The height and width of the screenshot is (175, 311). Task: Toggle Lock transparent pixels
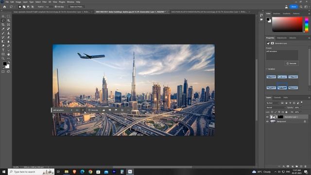[x=272, y=112]
